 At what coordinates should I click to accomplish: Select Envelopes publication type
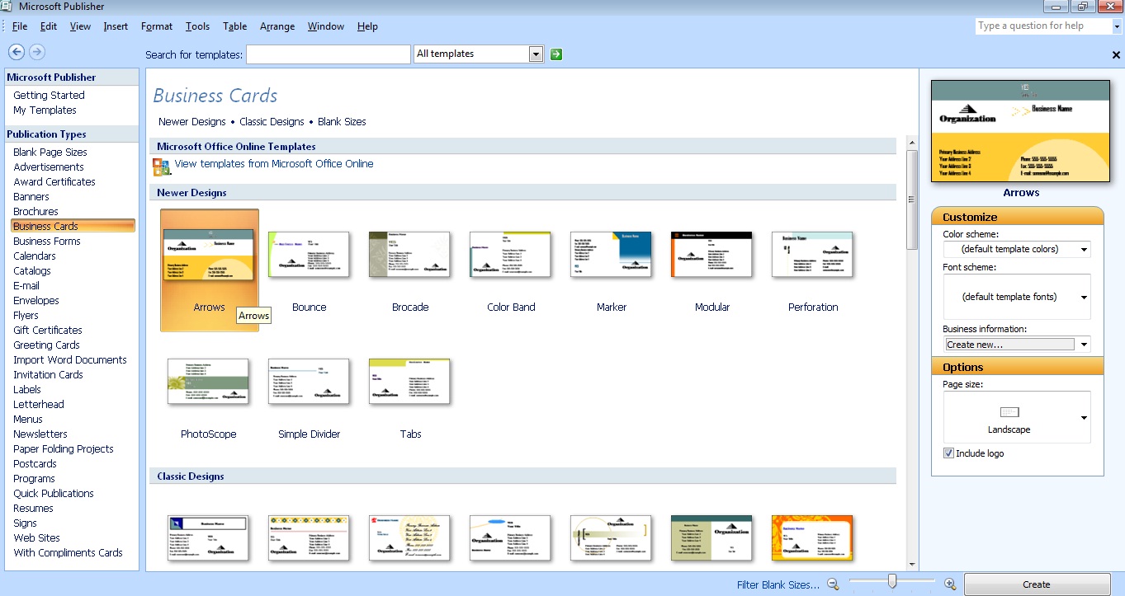(x=36, y=301)
